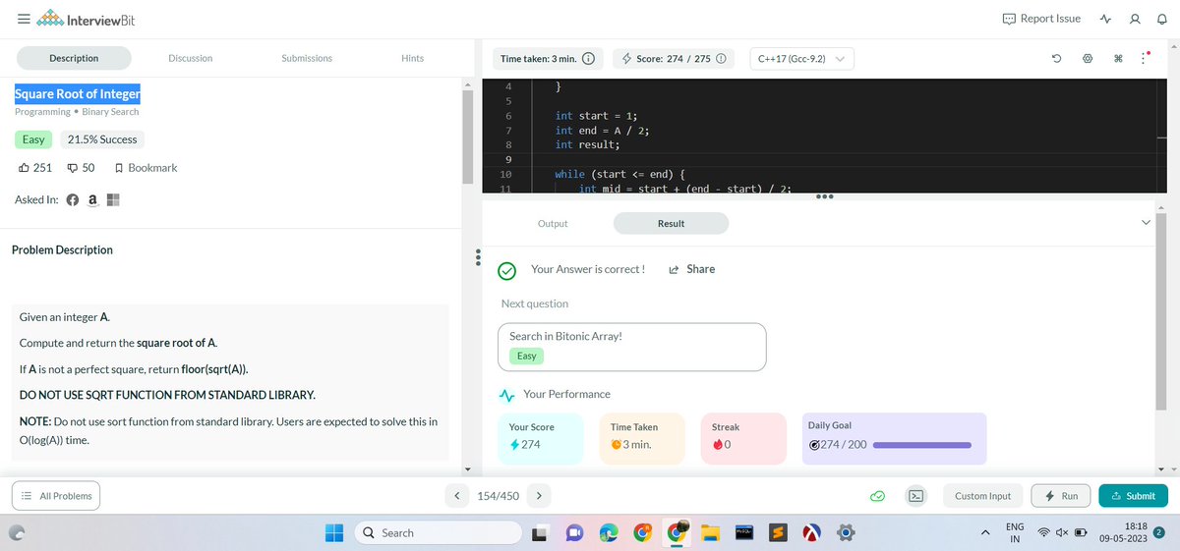Click the vertical dots panel splitter
Viewport: 1180px width, 551px height.
(x=477, y=256)
